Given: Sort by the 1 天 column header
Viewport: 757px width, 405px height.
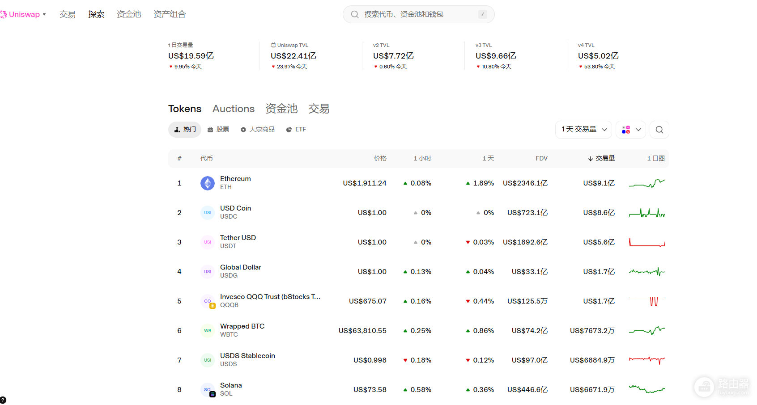Looking at the screenshot, I should coord(488,158).
